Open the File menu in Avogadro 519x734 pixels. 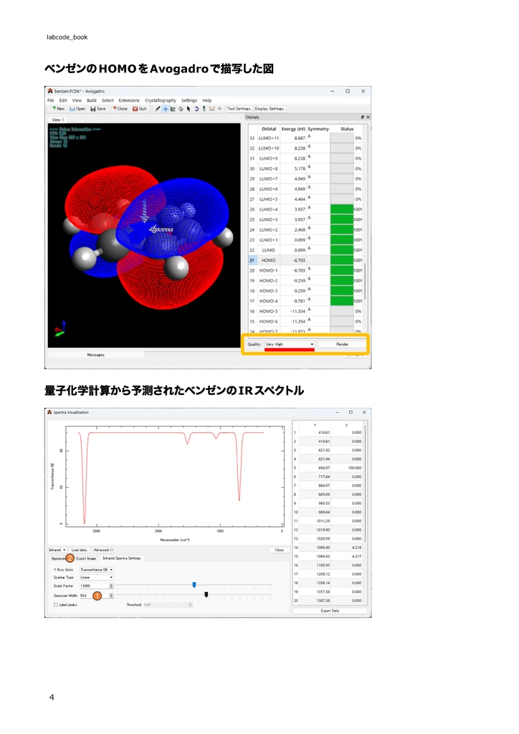(x=51, y=100)
